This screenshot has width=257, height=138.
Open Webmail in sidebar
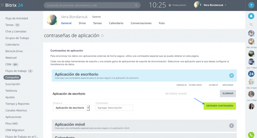click(x=11, y=58)
